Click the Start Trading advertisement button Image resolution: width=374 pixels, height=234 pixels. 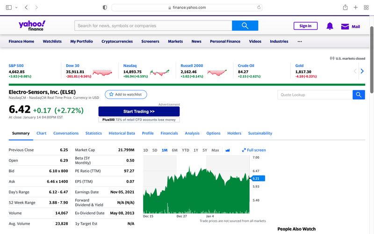139,111
